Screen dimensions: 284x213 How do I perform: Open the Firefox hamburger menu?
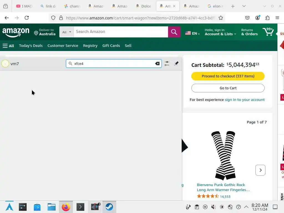277,18
